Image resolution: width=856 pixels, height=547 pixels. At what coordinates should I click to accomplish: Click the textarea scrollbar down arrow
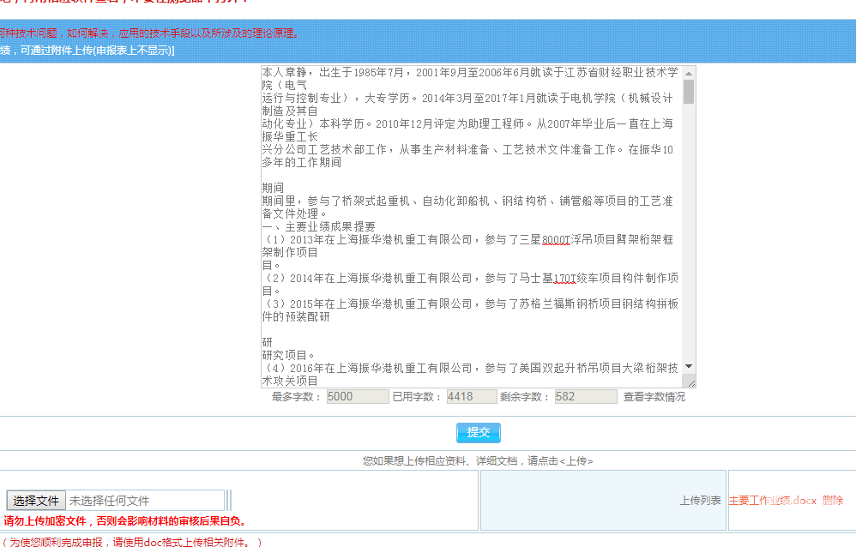[x=689, y=366]
